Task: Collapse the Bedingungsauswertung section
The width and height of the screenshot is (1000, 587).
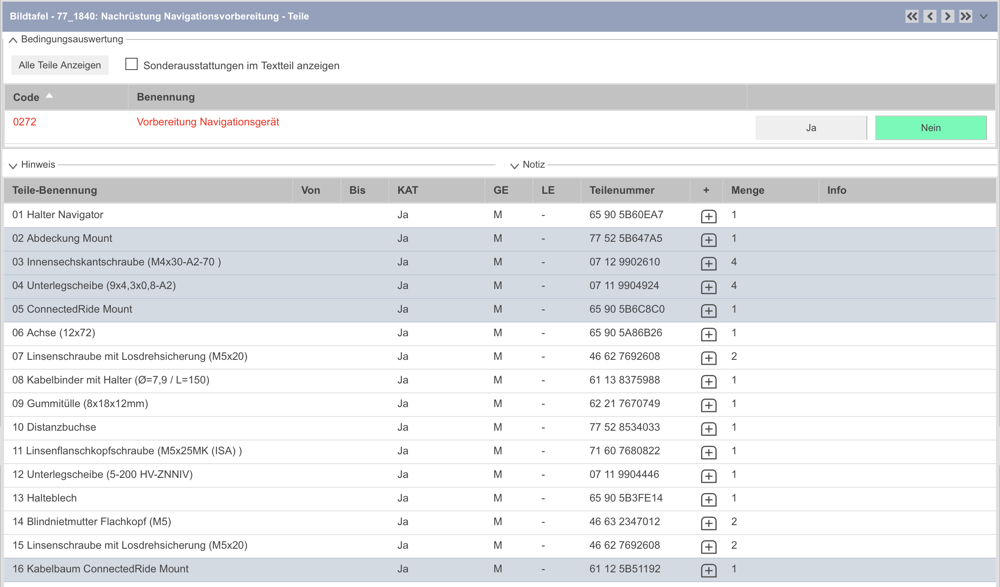Action: pos(13,40)
